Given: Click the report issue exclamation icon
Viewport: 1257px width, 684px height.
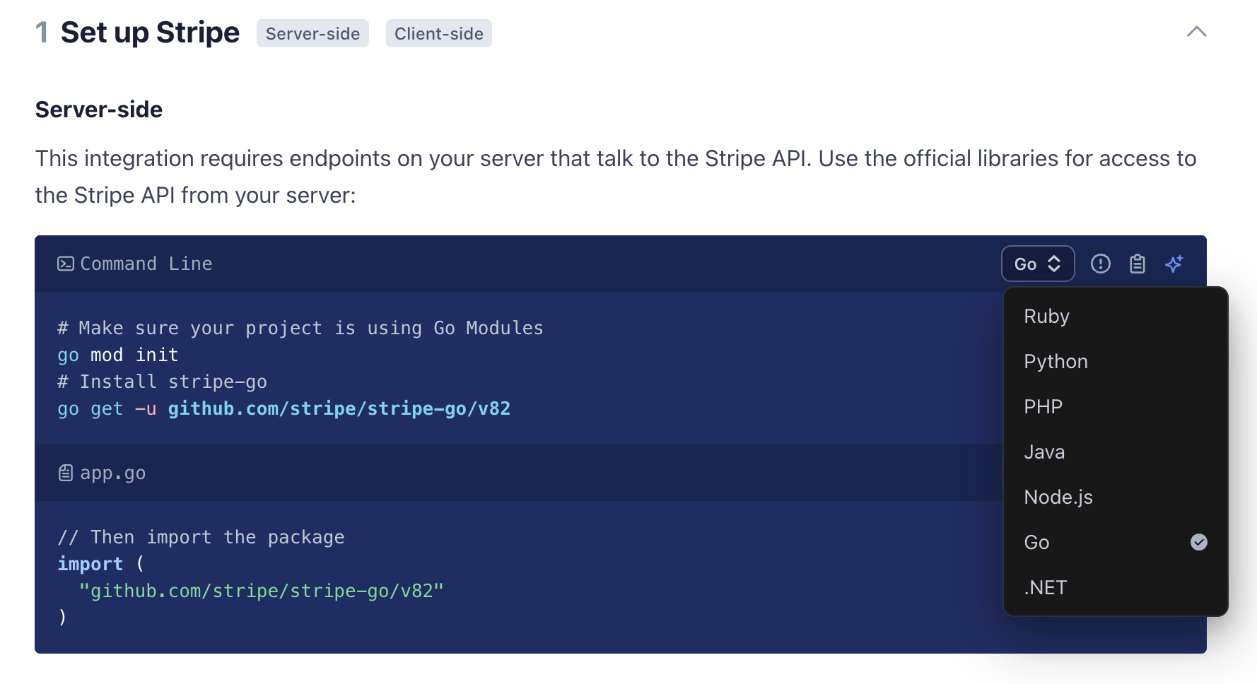Looking at the screenshot, I should pos(1100,264).
